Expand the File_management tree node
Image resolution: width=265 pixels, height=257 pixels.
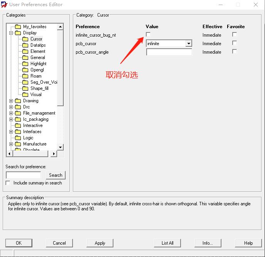pyautogui.click(x=11, y=113)
